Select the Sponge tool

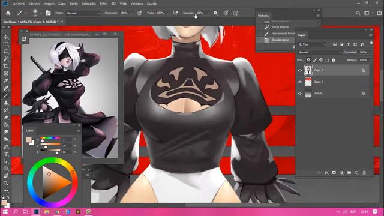tap(6, 139)
